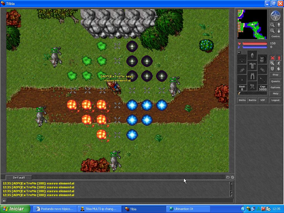Click the minimap view
Viewport: 284px width, 213px height.
point(252,24)
